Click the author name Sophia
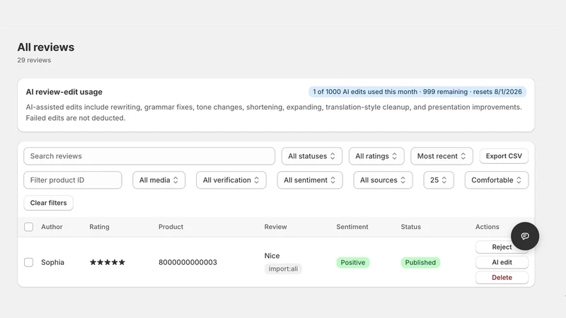The image size is (566, 318). click(52, 262)
